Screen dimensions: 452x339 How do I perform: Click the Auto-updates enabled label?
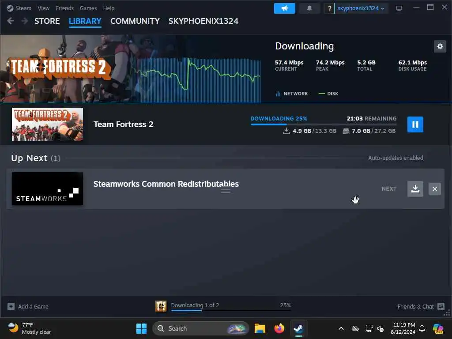(395, 158)
